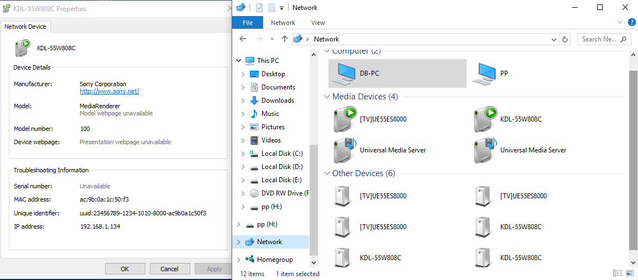Click the Downloads blue arrow icon

click(x=254, y=101)
